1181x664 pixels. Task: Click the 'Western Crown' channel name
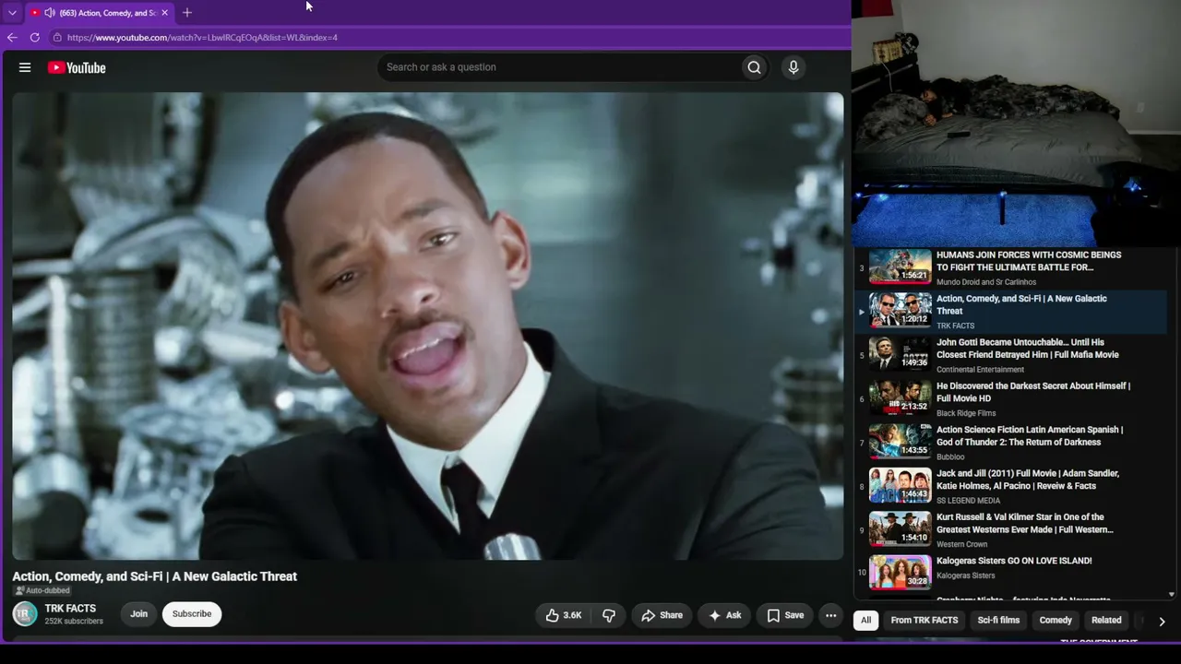click(962, 544)
